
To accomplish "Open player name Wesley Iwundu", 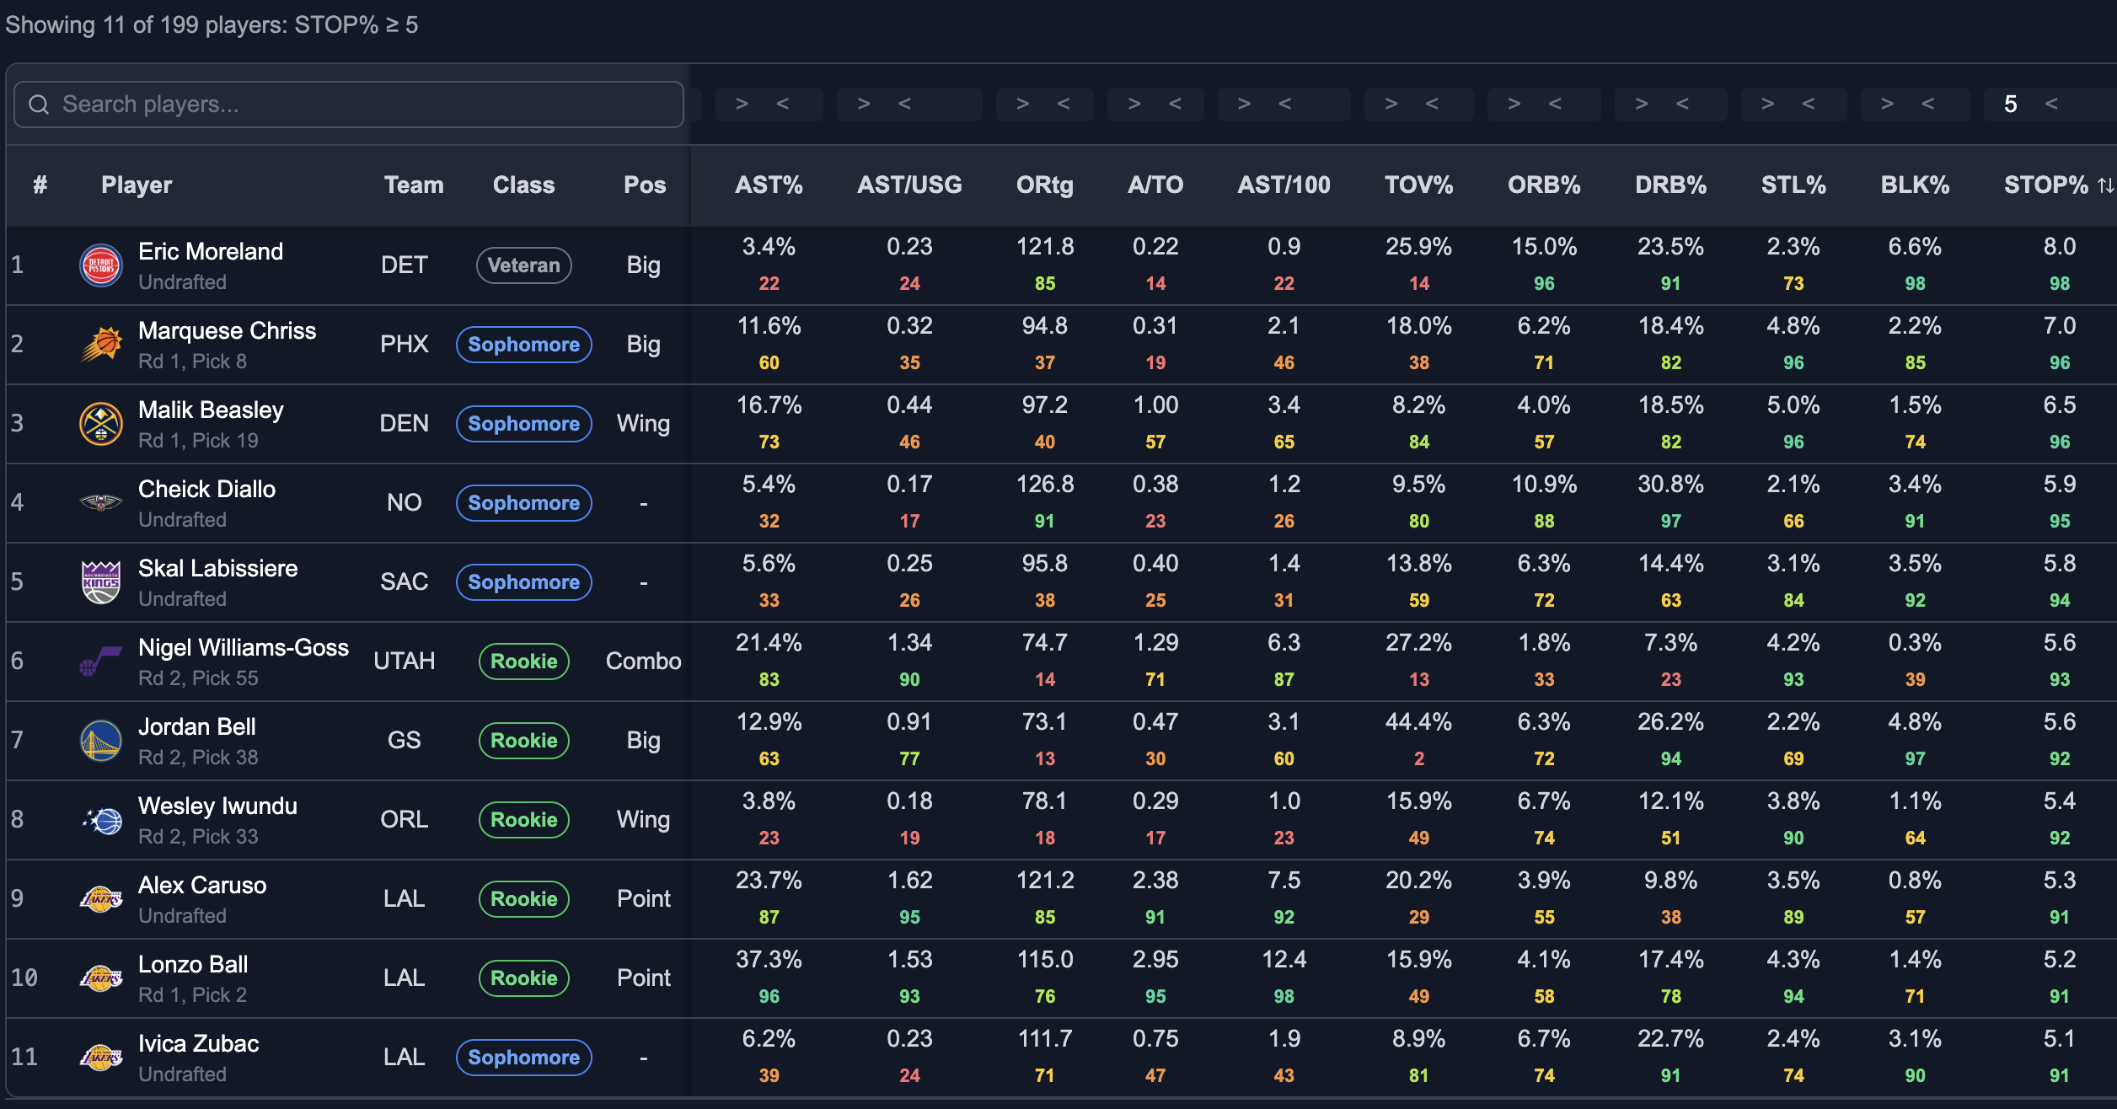I will point(217,806).
